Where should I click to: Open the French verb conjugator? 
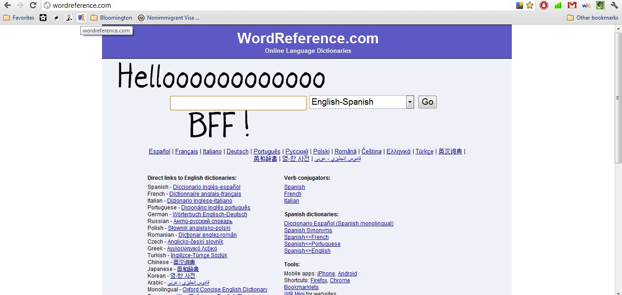pos(293,194)
